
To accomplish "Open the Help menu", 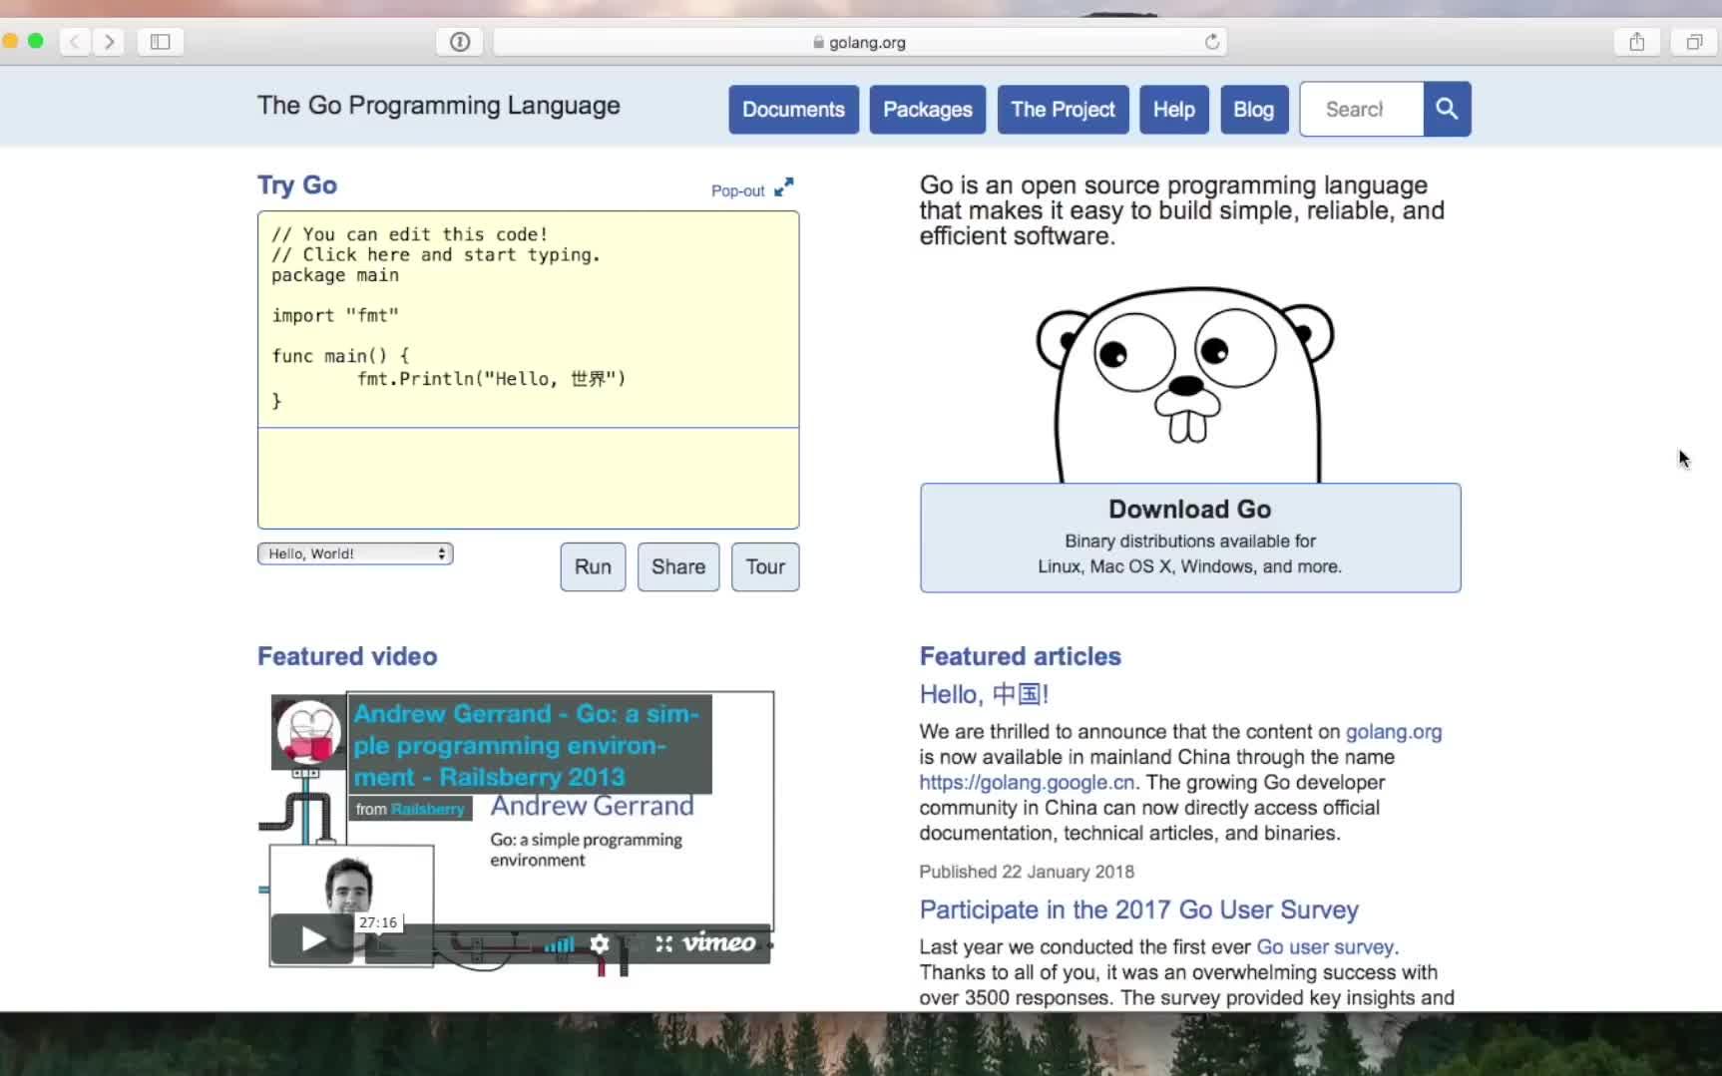I will tap(1173, 110).
